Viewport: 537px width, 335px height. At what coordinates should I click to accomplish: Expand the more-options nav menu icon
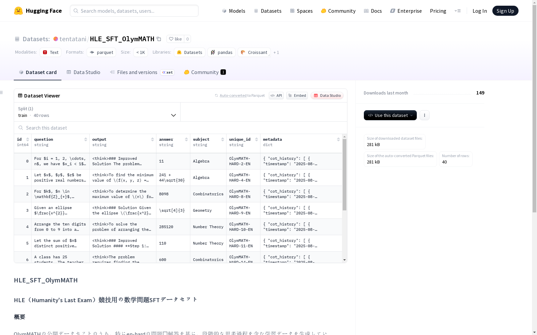(x=457, y=11)
